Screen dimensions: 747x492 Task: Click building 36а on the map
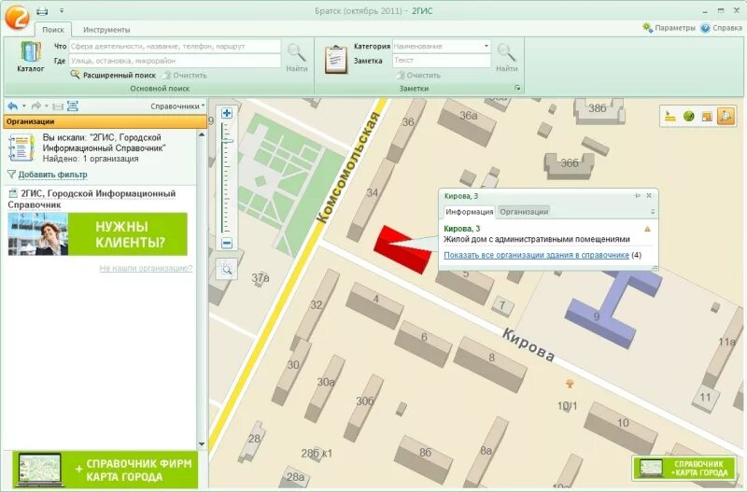click(469, 121)
